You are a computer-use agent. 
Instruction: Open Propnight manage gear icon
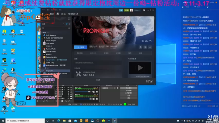[x=140, y=47]
